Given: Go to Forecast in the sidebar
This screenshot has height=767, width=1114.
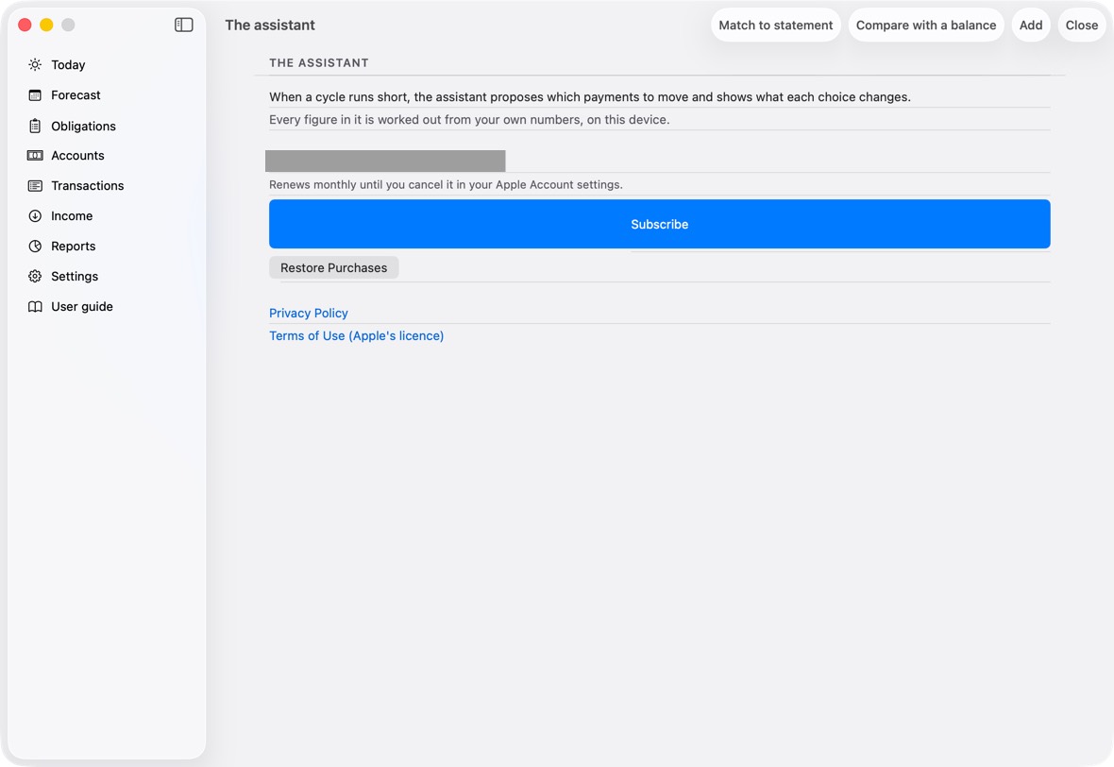Looking at the screenshot, I should 76,95.
